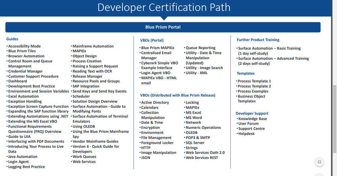Click Dashboard in the Guides list
Screen dimensions: 337x176
18,81
